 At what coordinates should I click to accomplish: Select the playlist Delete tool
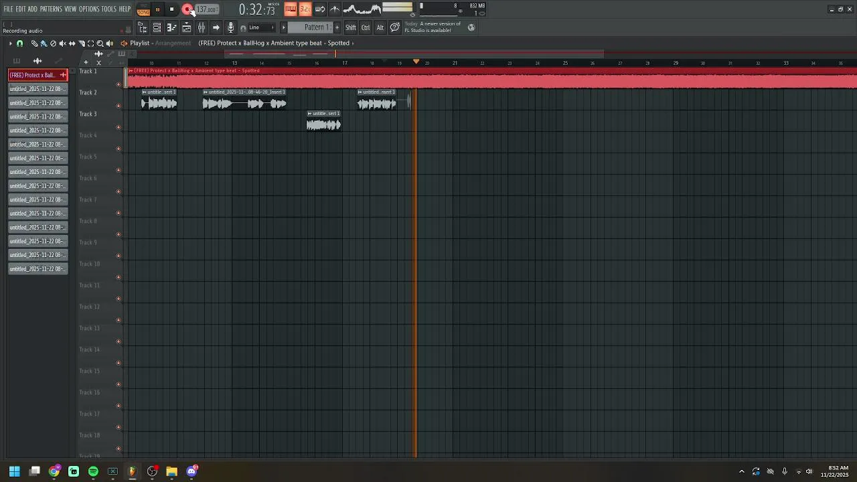coord(53,44)
